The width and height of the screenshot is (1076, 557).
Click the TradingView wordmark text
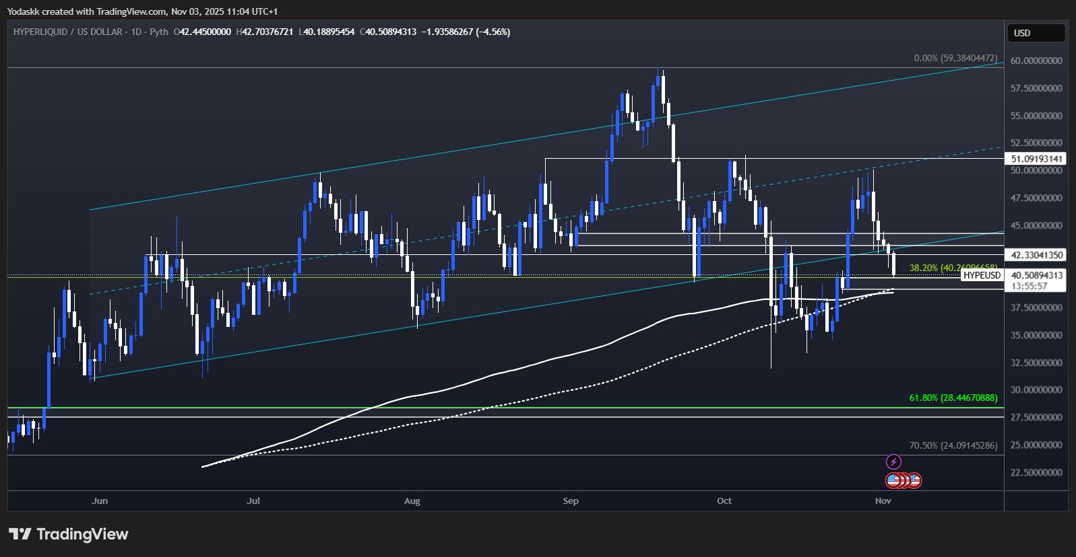pos(82,534)
